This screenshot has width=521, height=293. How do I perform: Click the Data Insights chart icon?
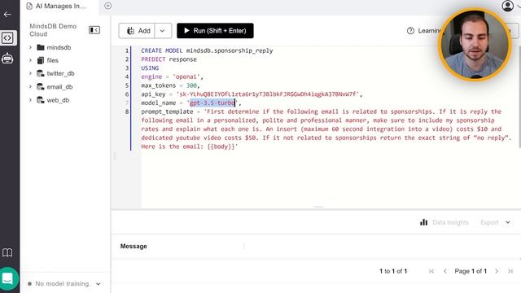coord(423,222)
